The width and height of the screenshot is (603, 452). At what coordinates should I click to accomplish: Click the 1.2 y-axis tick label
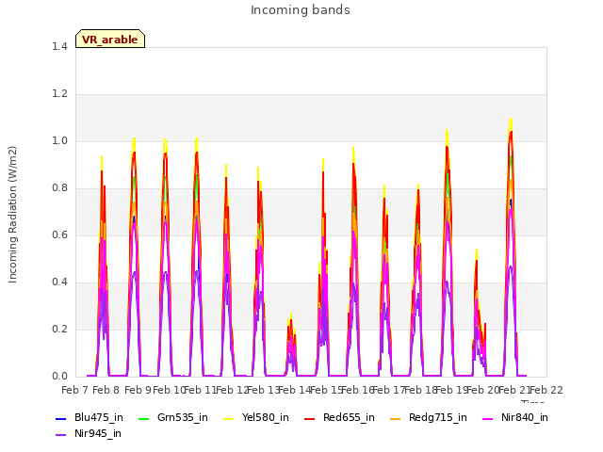tap(59, 94)
